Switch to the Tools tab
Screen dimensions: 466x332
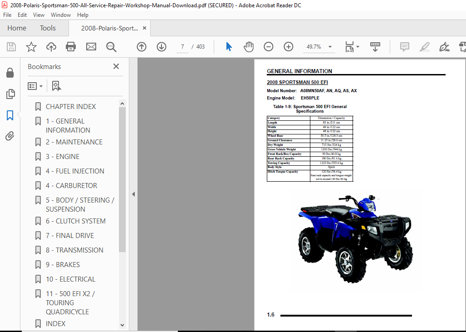pos(48,28)
